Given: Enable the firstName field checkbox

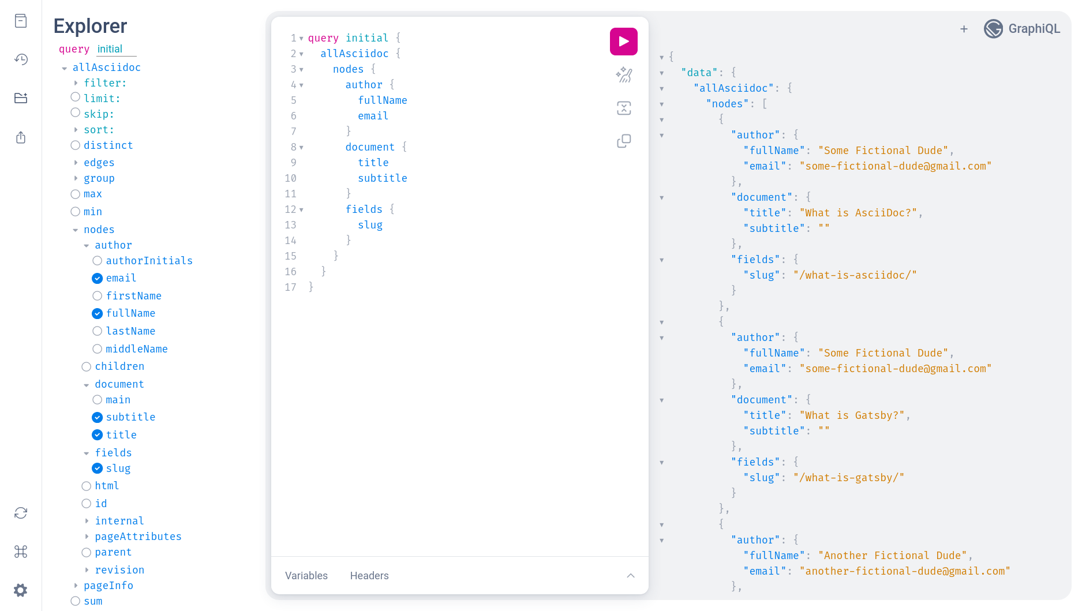Looking at the screenshot, I should pos(98,296).
